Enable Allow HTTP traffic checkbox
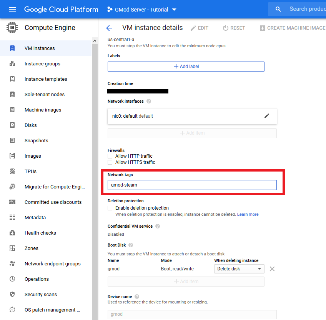 pos(110,156)
